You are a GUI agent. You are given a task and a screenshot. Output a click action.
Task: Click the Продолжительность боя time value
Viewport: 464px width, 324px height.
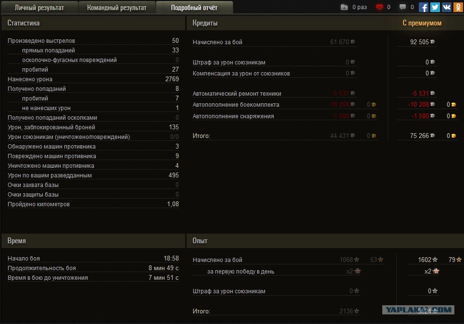click(163, 268)
